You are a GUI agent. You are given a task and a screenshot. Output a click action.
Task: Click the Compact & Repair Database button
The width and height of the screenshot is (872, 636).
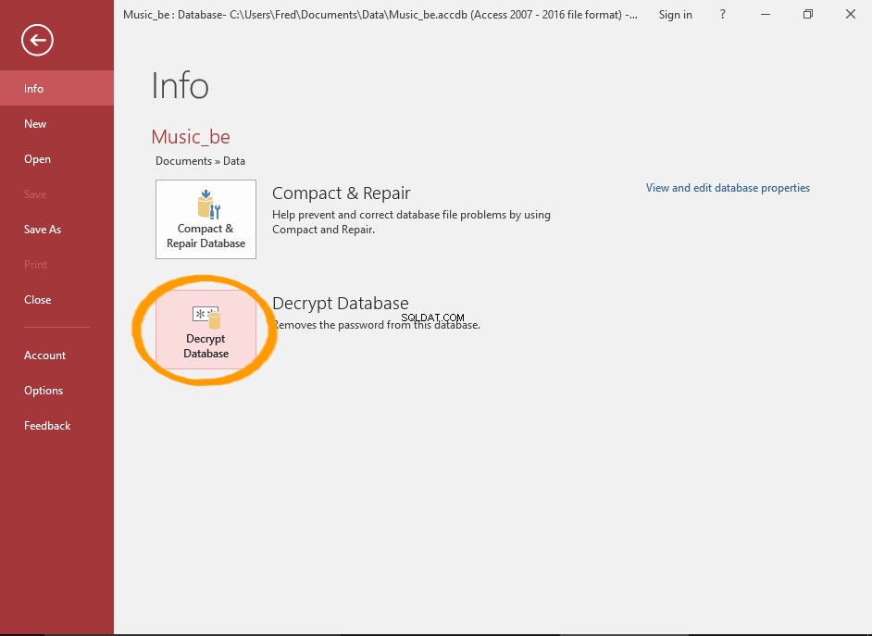pos(206,219)
